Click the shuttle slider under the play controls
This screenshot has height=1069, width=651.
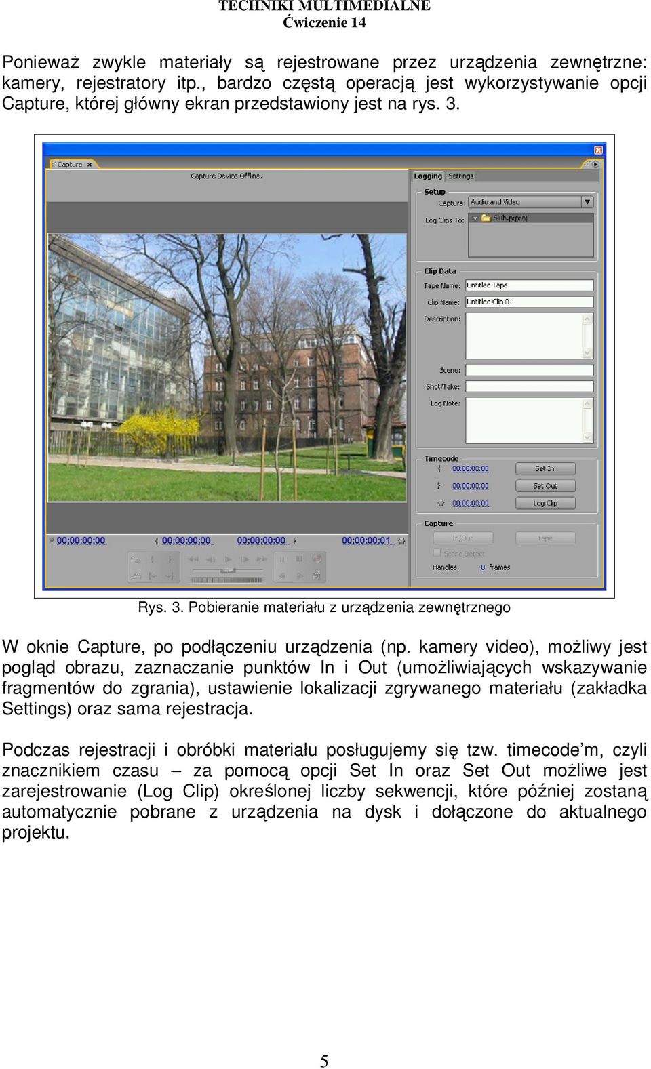(x=227, y=570)
